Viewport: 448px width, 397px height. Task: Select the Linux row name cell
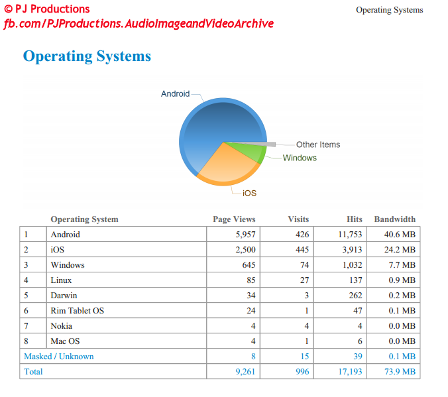tap(61, 280)
